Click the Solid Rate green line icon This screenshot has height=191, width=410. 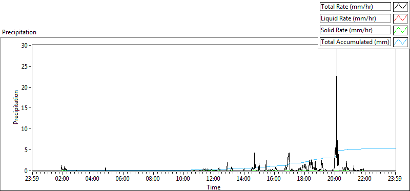[400, 30]
